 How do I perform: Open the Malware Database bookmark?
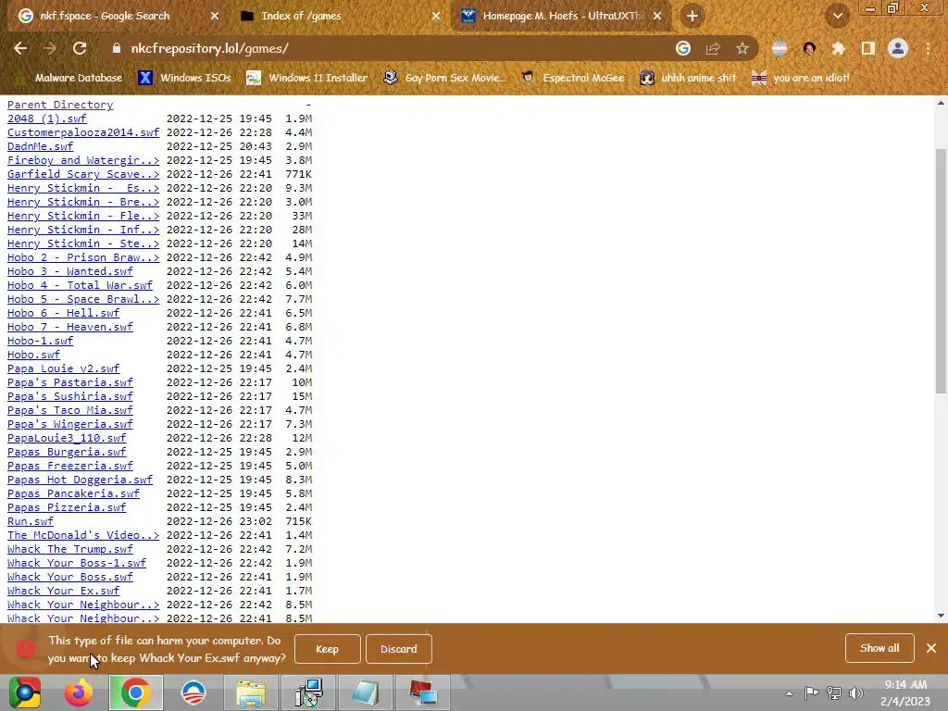click(x=69, y=78)
